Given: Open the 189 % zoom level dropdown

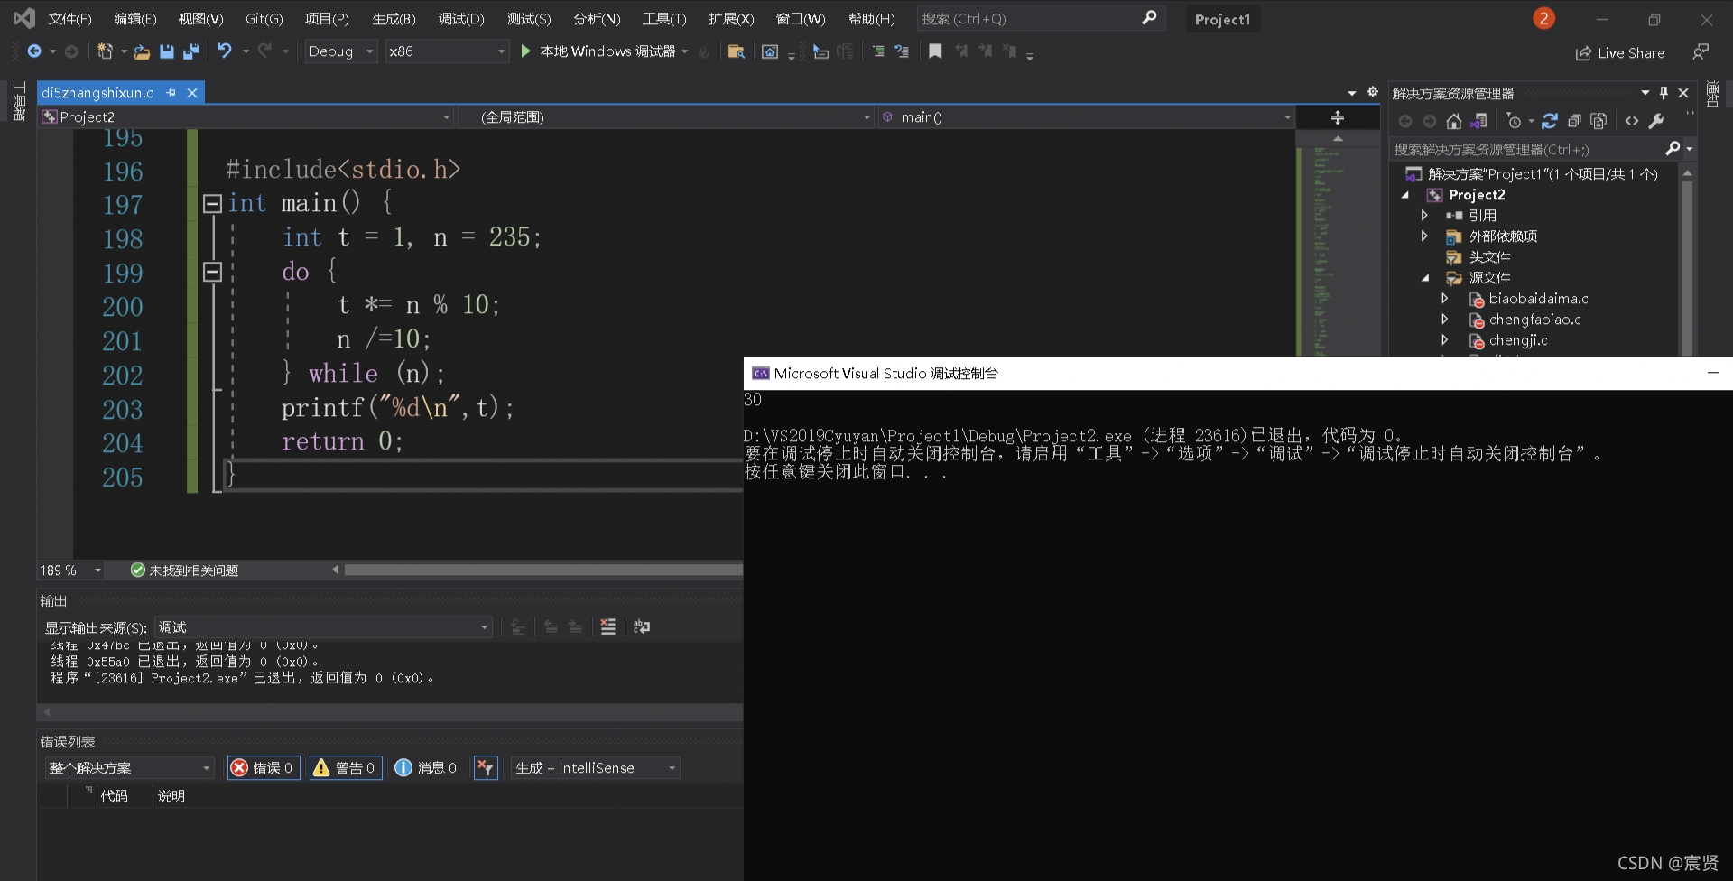Looking at the screenshot, I should 70,570.
